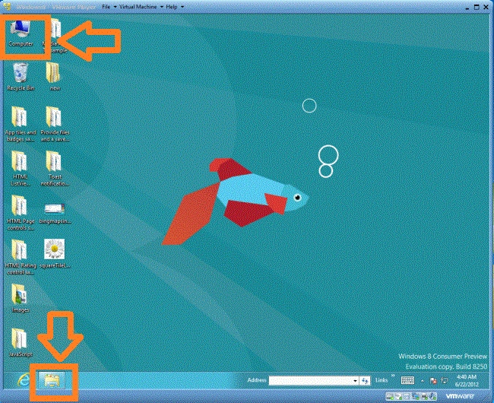Click the VMware Player title bar icon
Screen dimensions: 494x403
[7, 6]
